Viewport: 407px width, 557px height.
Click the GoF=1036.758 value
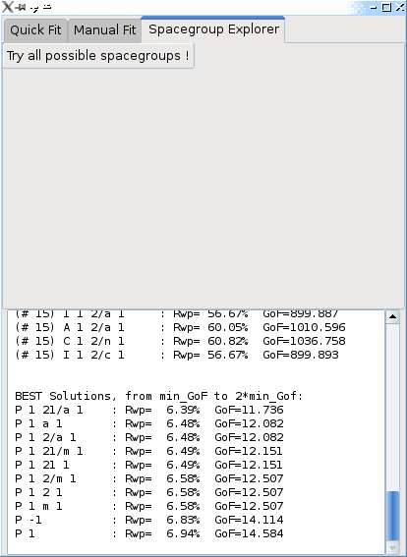pyautogui.click(x=305, y=341)
